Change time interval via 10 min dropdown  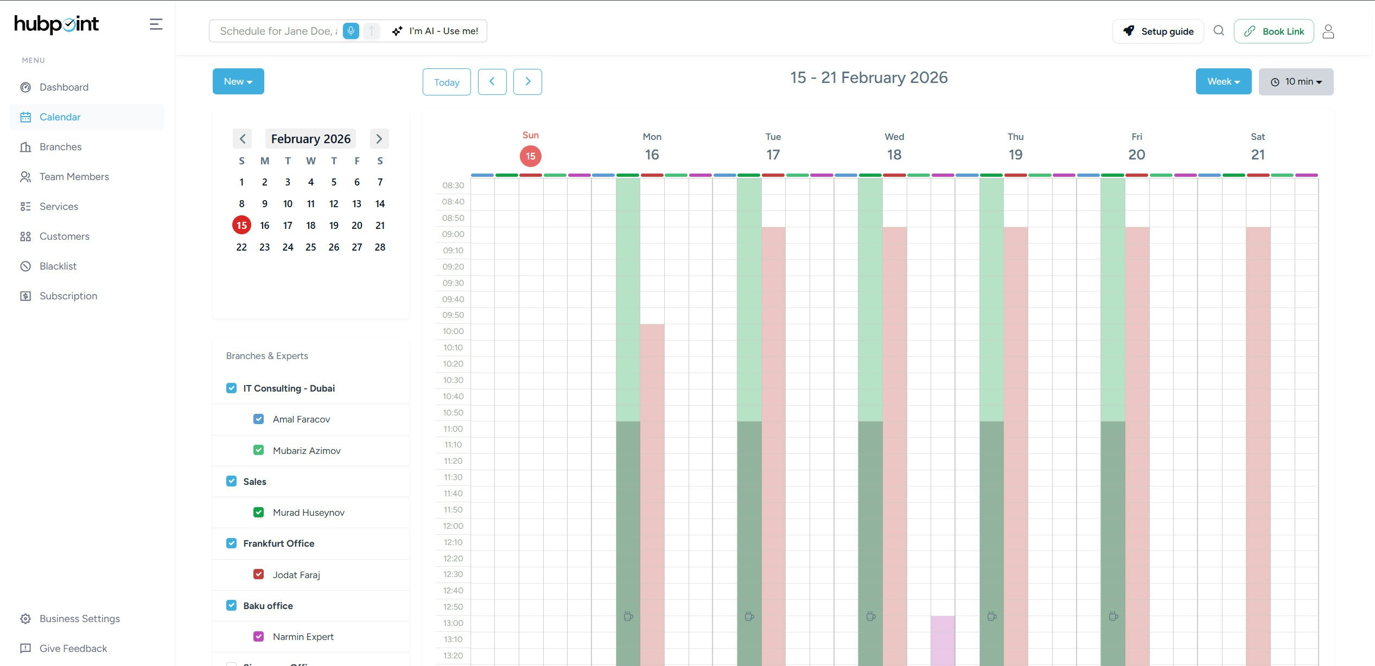coord(1296,81)
